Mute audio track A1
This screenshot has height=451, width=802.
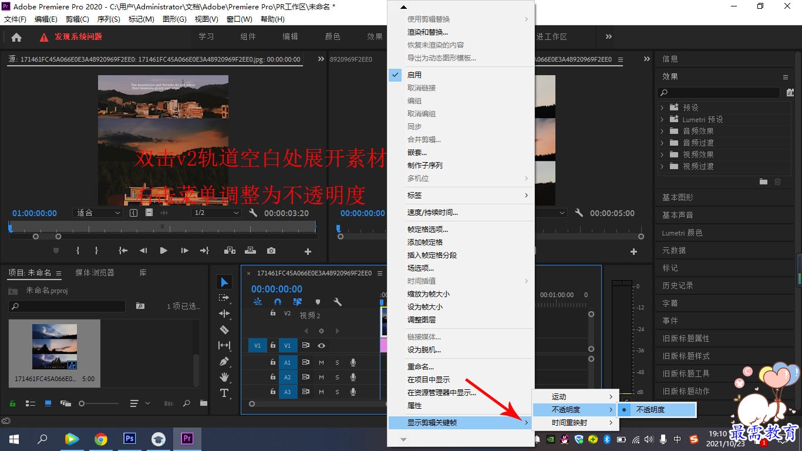coord(321,362)
